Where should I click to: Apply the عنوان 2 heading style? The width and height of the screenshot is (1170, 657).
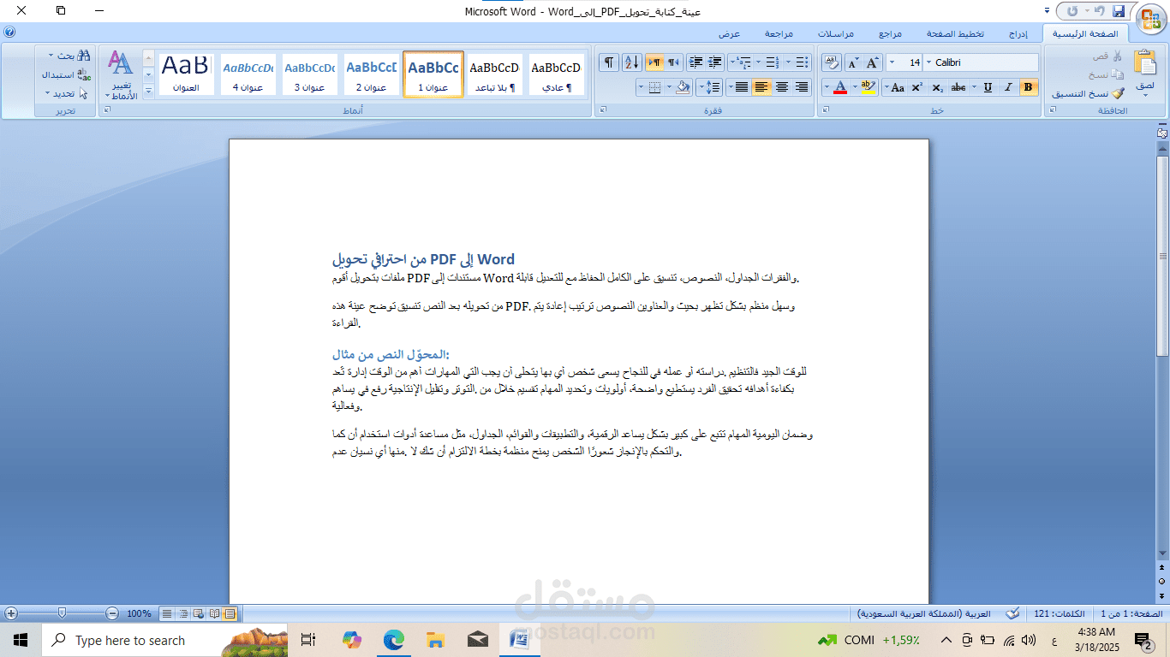[372, 74]
